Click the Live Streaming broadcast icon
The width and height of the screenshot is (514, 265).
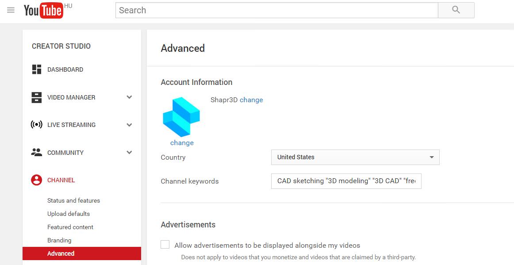36,125
